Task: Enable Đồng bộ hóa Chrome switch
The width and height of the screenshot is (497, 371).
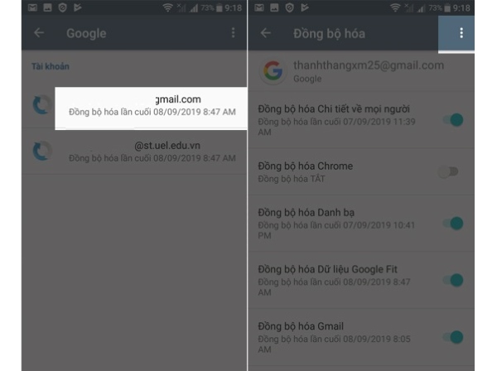Action: click(449, 171)
